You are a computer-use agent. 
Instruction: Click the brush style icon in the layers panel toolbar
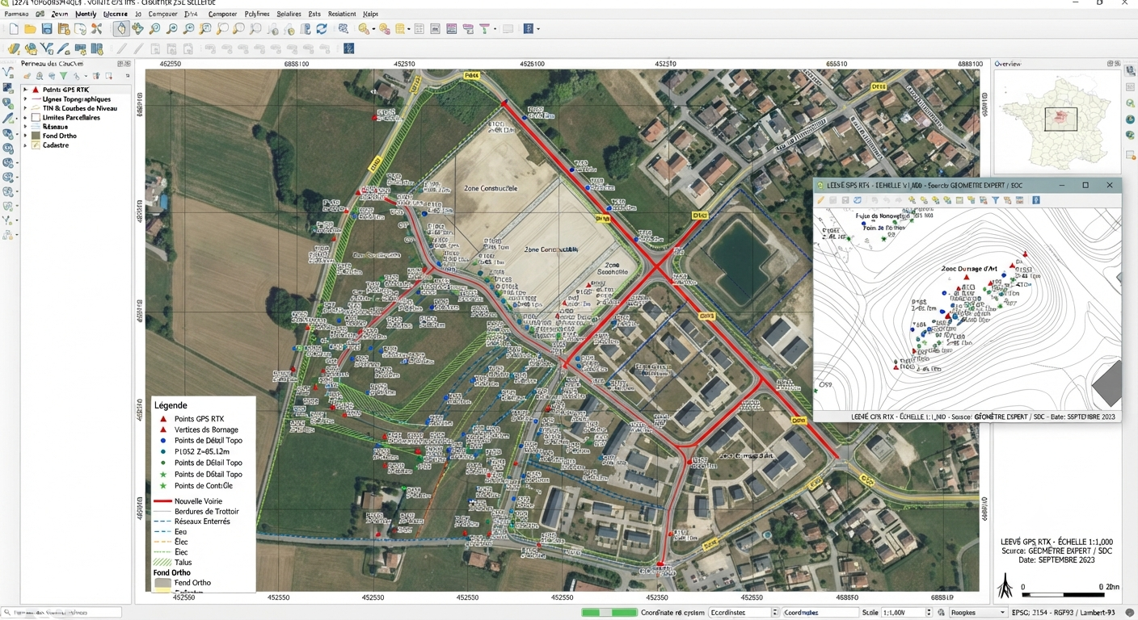(27, 76)
